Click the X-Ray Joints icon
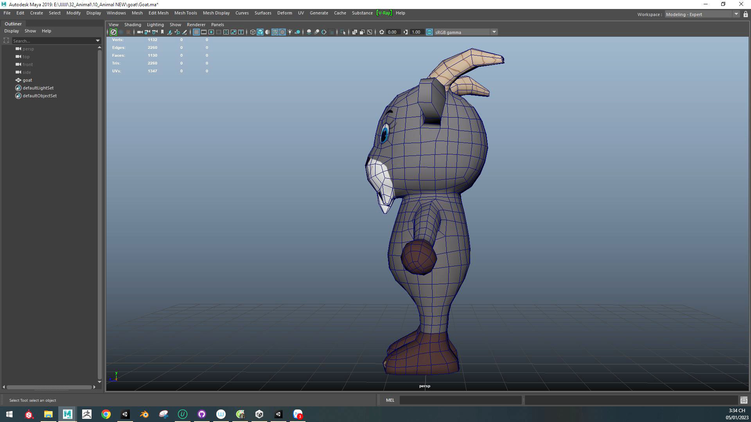Image resolution: width=751 pixels, height=422 pixels. (370, 32)
